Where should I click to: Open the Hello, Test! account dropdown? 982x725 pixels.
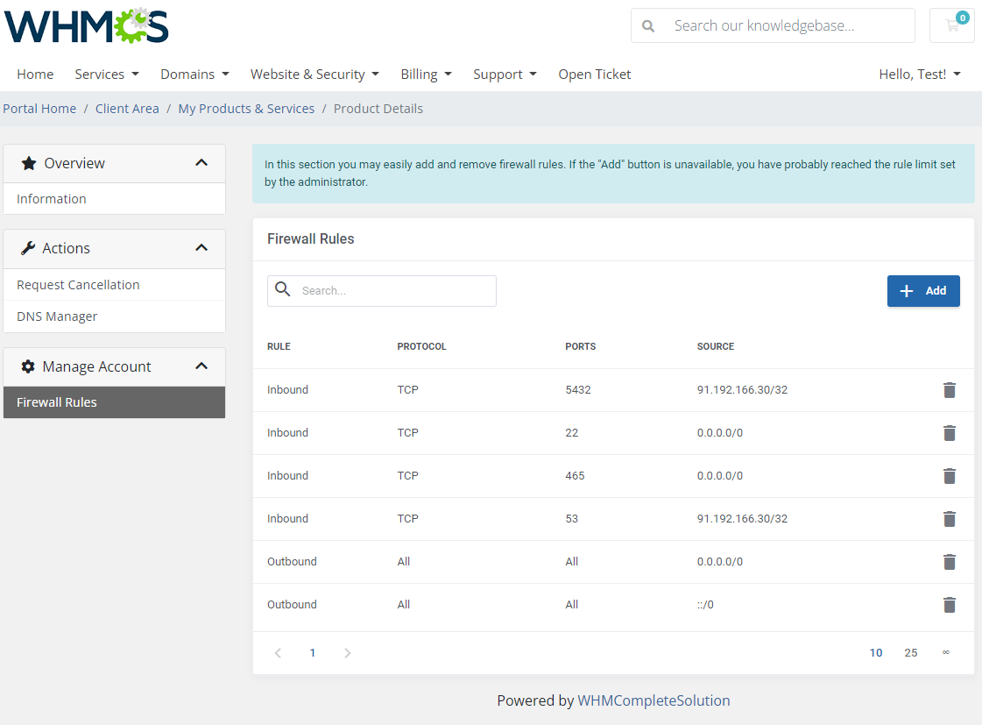920,74
